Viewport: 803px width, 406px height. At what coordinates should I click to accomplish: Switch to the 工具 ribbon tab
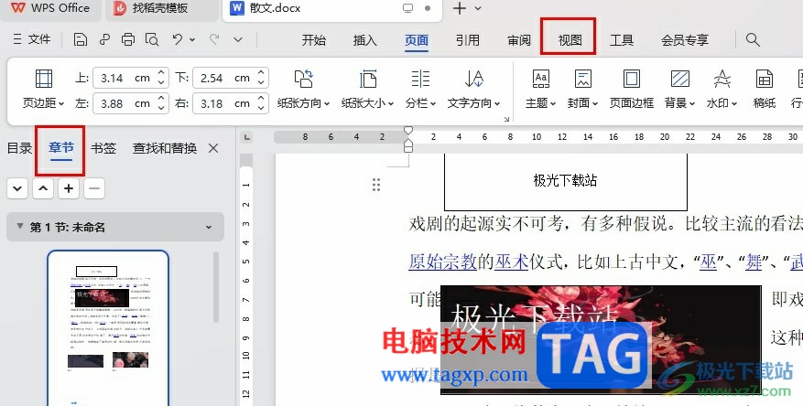coord(622,40)
